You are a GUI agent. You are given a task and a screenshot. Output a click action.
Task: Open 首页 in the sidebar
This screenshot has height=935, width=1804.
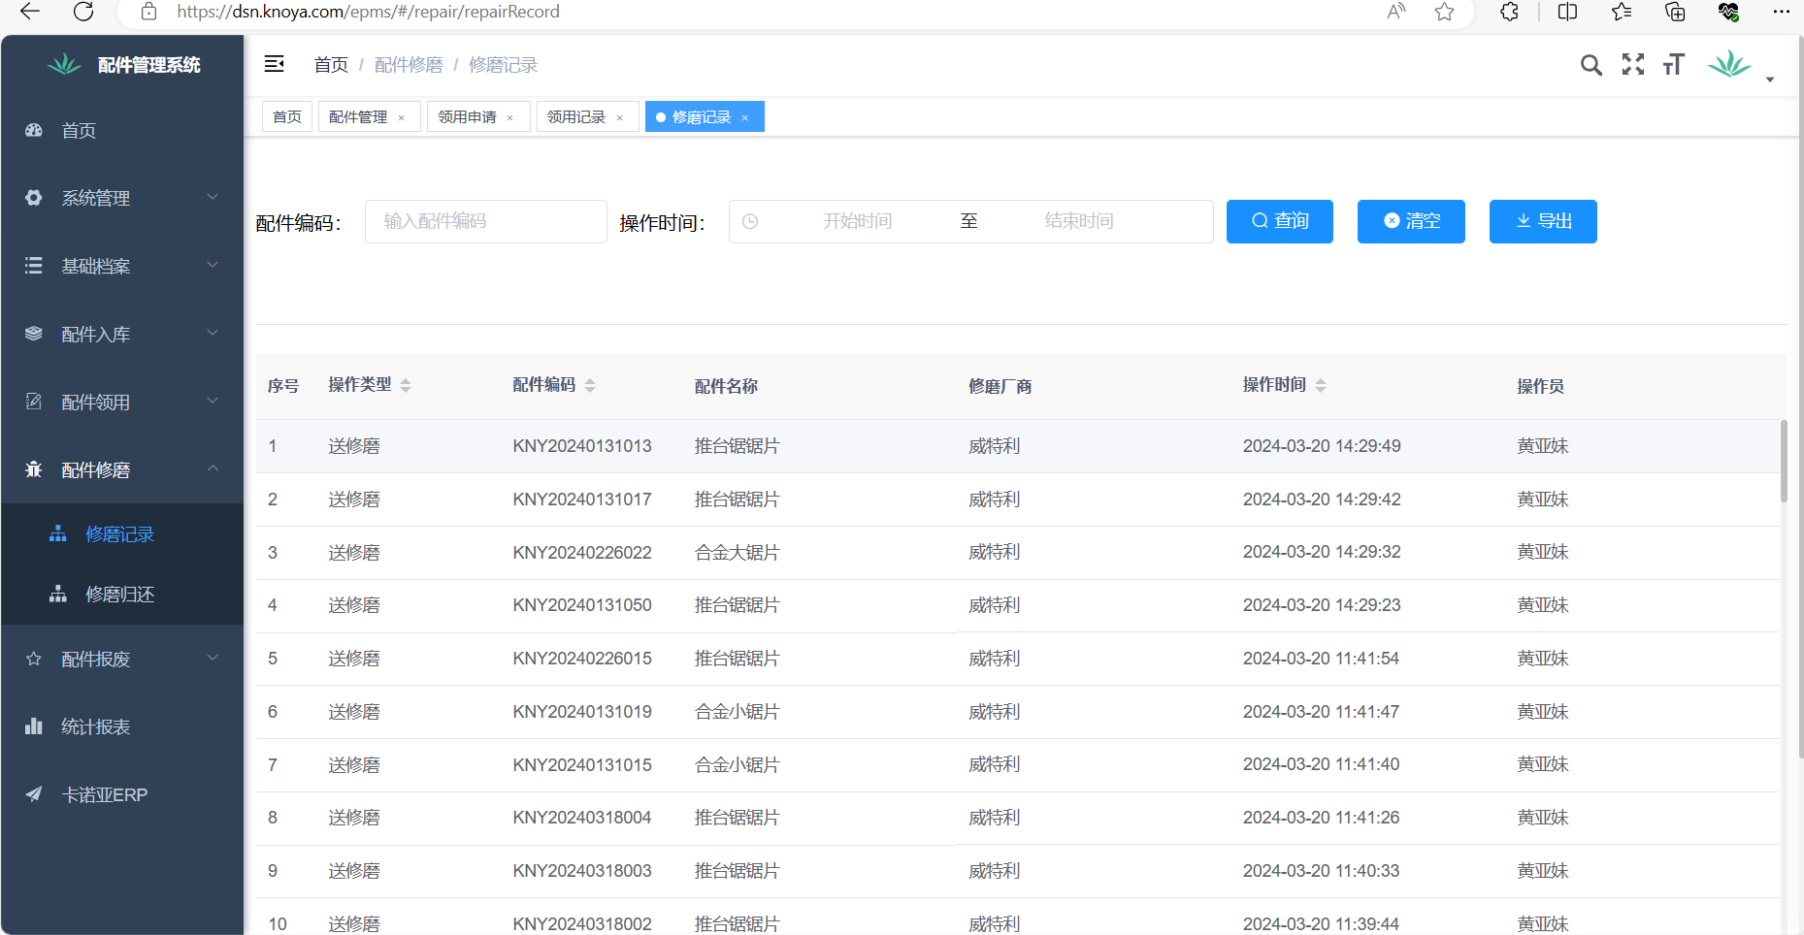point(122,130)
